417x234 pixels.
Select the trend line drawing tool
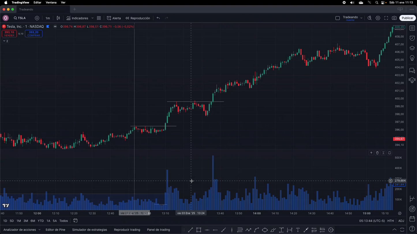tap(190, 230)
